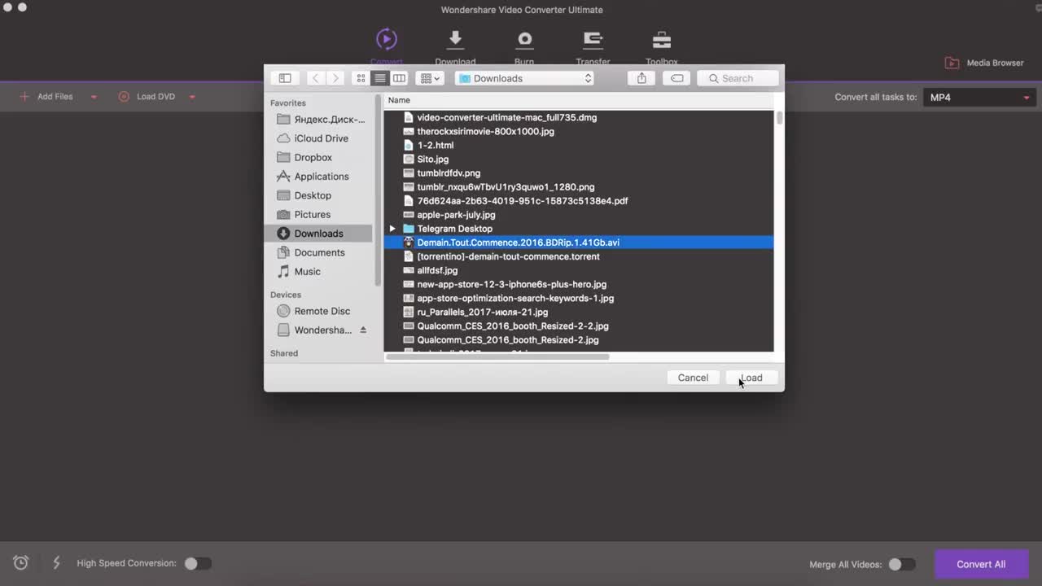Switch to the Transfer tab
This screenshot has width=1042, height=586.
pos(593,47)
